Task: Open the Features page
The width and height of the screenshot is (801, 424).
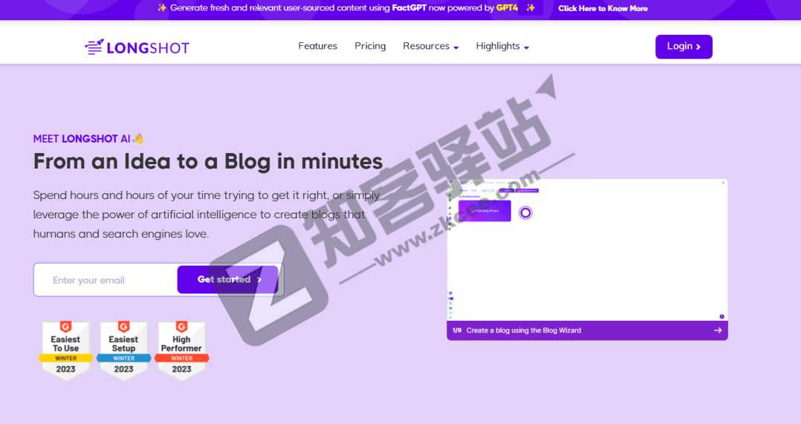Action: tap(317, 46)
